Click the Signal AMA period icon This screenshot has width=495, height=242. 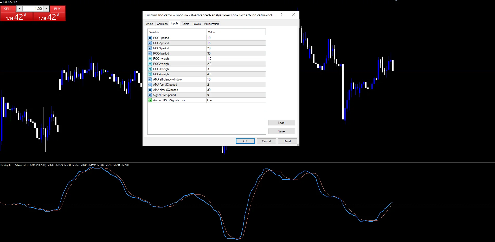(150, 95)
